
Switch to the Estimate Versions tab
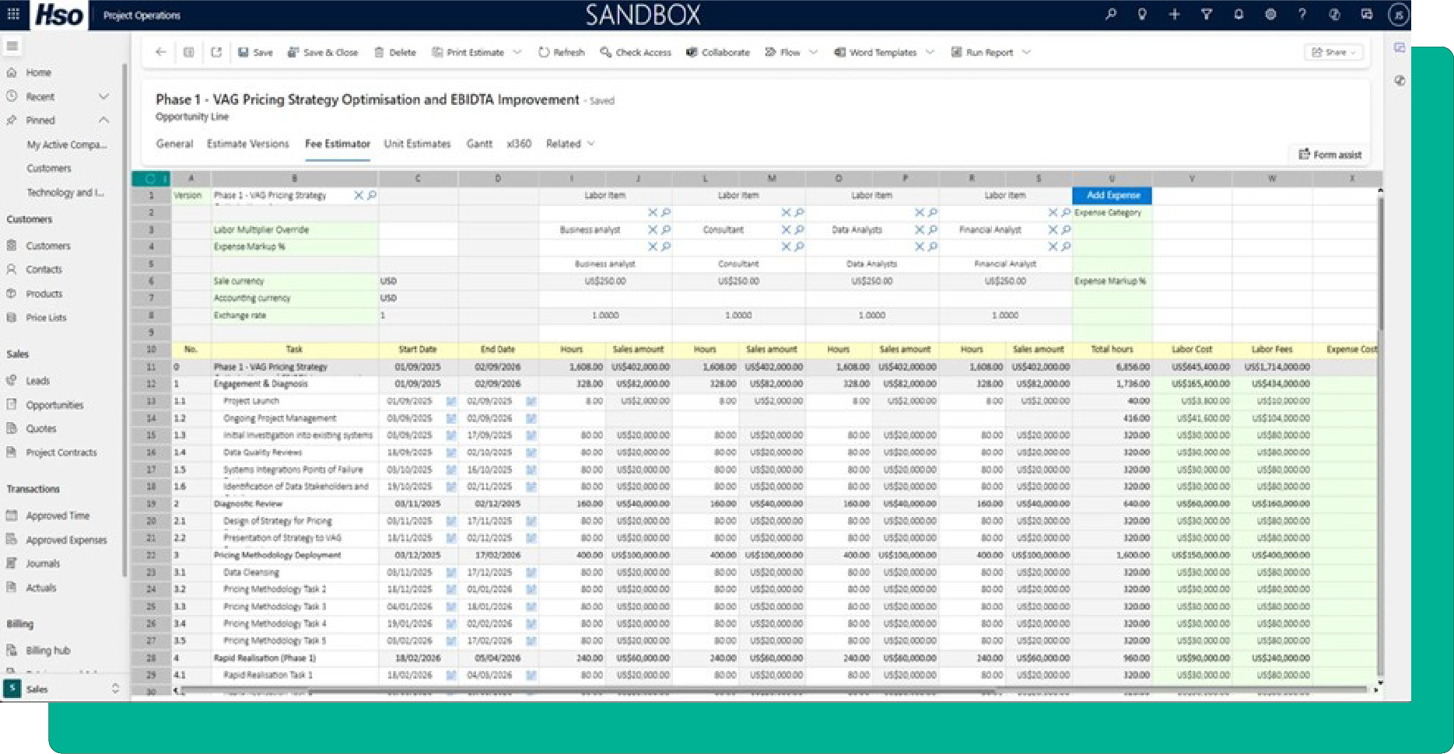coord(247,144)
